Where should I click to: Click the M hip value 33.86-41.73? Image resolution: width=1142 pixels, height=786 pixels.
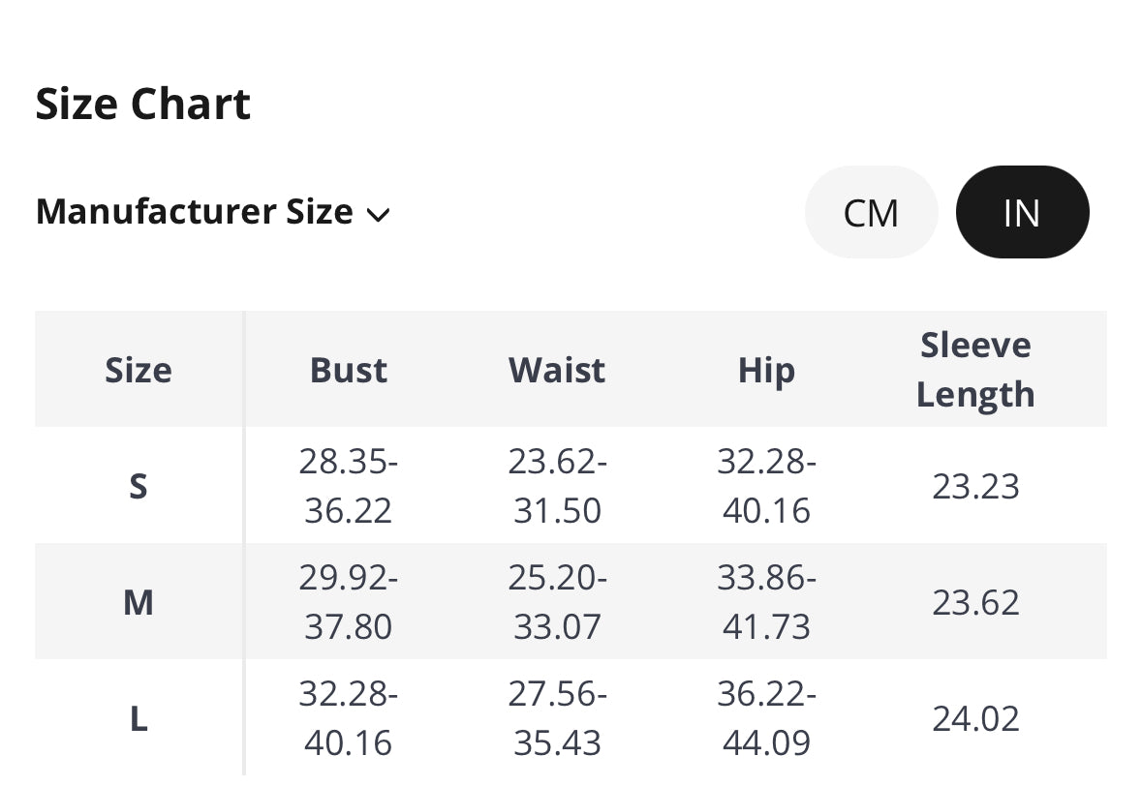click(x=766, y=602)
